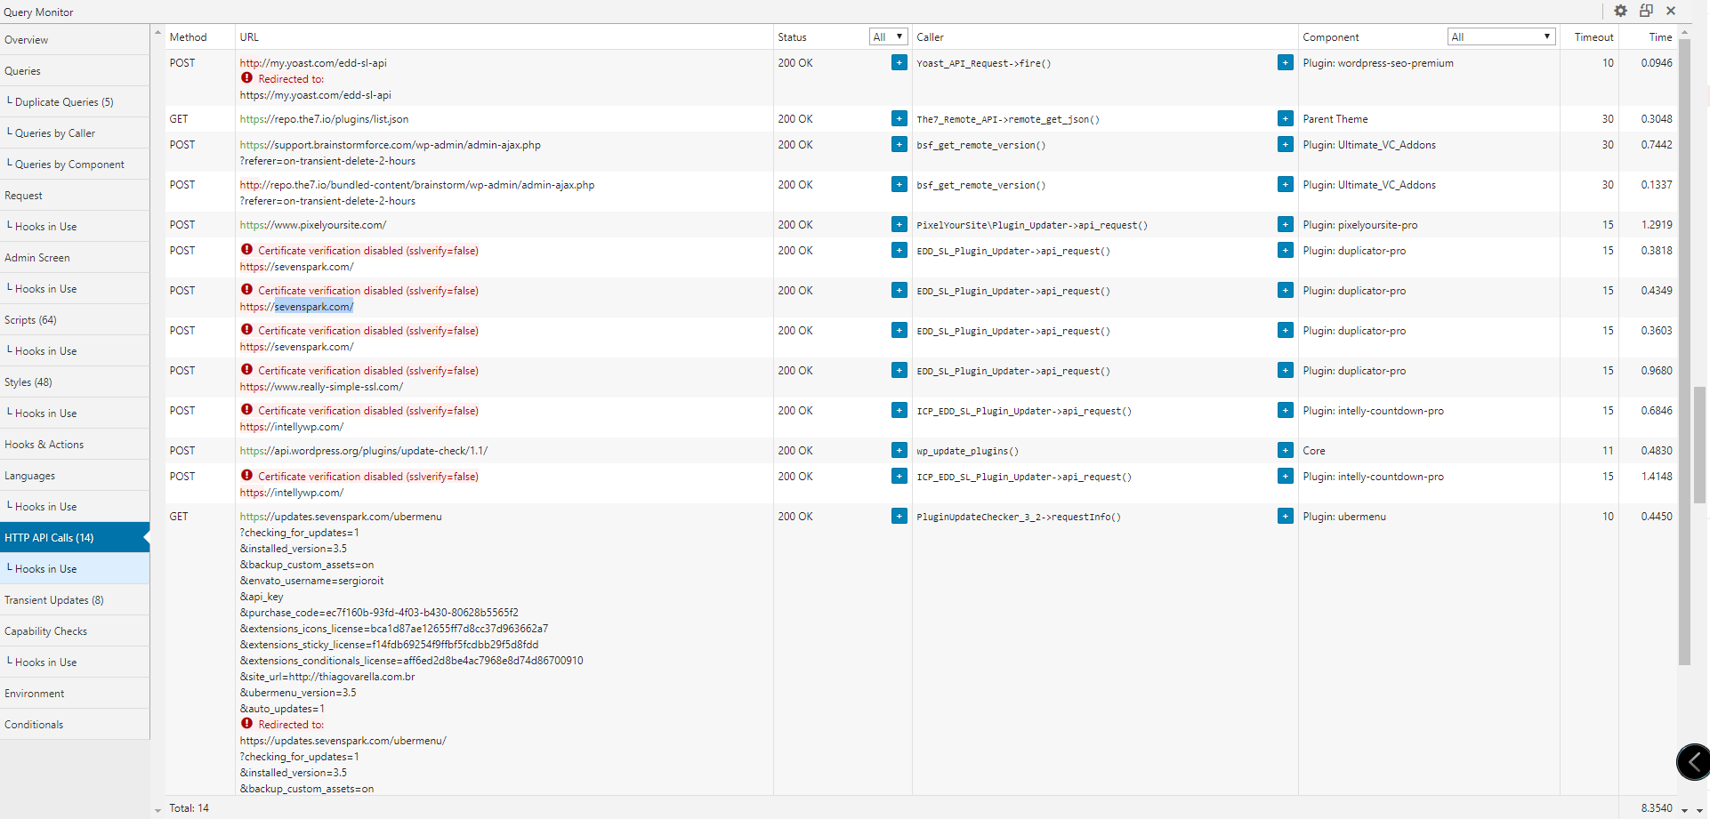Screen dimensions: 1710x819
Task: Click the panel position toggle icon
Action: click(1646, 11)
